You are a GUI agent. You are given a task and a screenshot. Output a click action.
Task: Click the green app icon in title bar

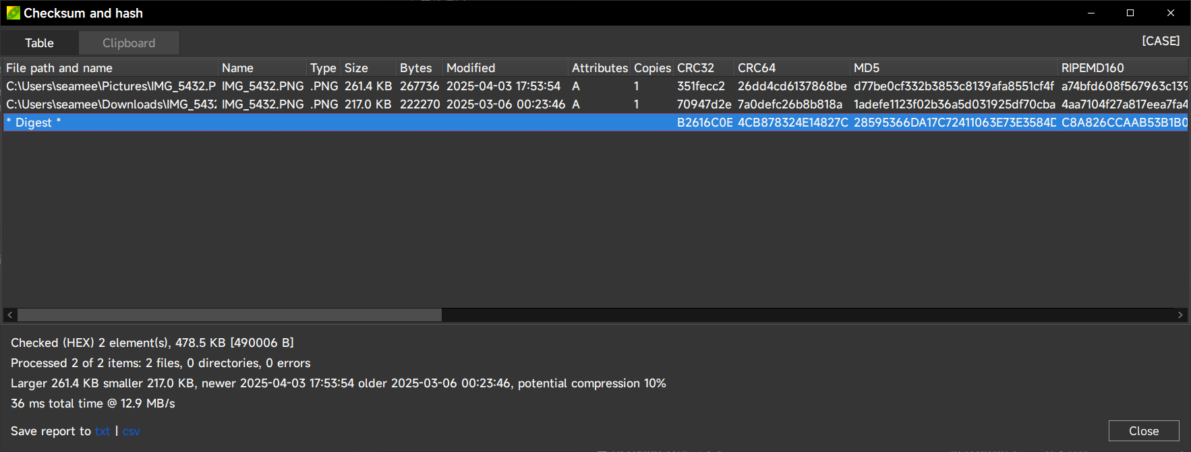pyautogui.click(x=13, y=13)
